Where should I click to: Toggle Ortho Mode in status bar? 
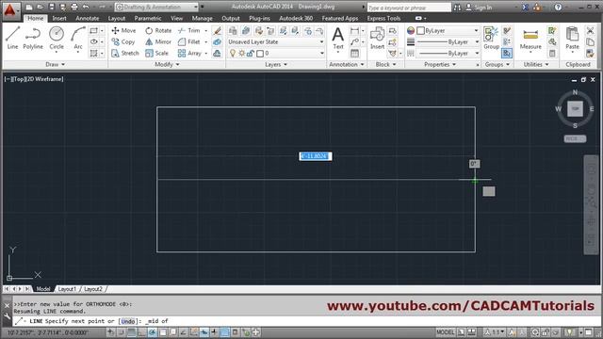click(142, 332)
